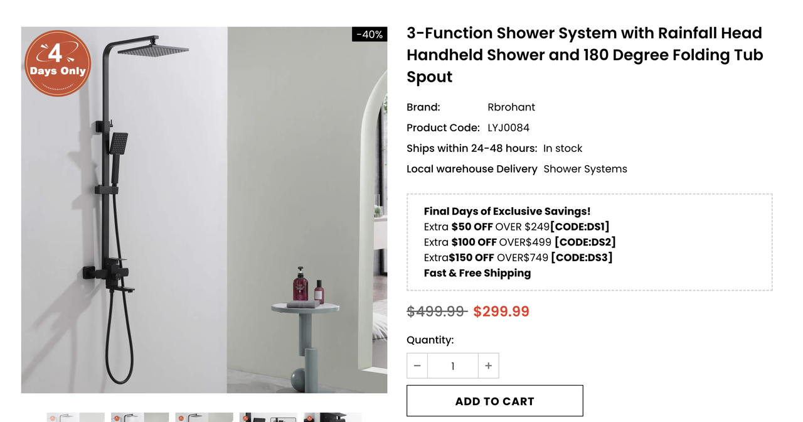803x422 pixels.
Task: Click the quantity input field
Action: [453, 365]
